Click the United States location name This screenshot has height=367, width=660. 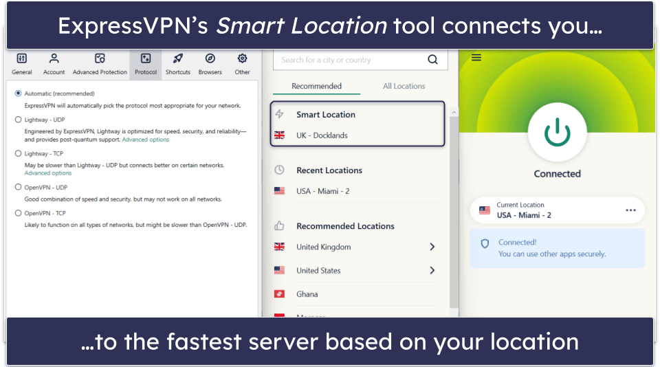tap(318, 271)
